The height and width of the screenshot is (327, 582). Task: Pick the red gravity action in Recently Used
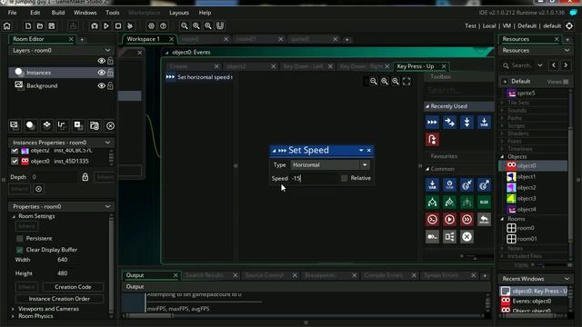432,139
